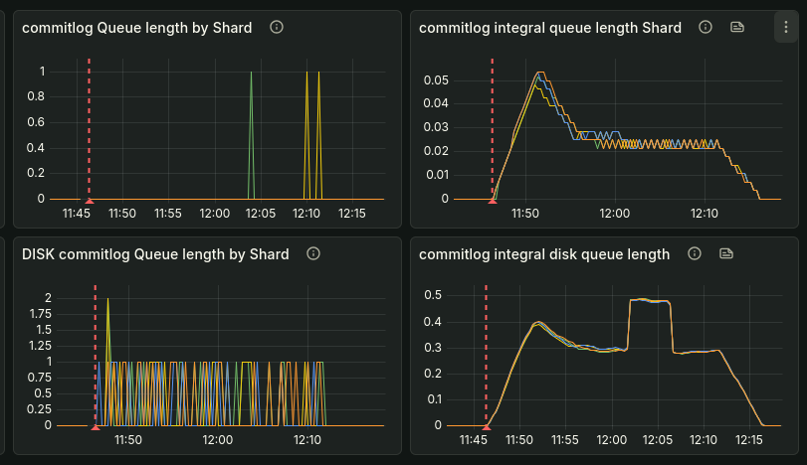This screenshot has width=807, height=465.
Task: Click the 0.48 plateau in integral disk queue chart
Action: tap(650, 300)
